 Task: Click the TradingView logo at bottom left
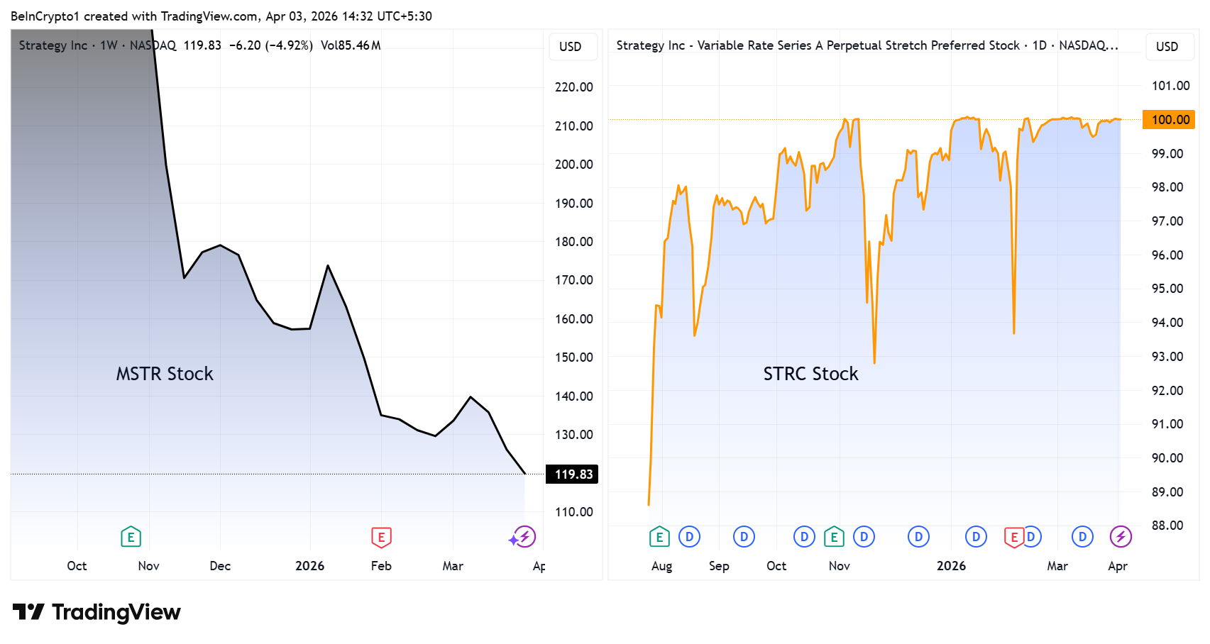tap(94, 611)
